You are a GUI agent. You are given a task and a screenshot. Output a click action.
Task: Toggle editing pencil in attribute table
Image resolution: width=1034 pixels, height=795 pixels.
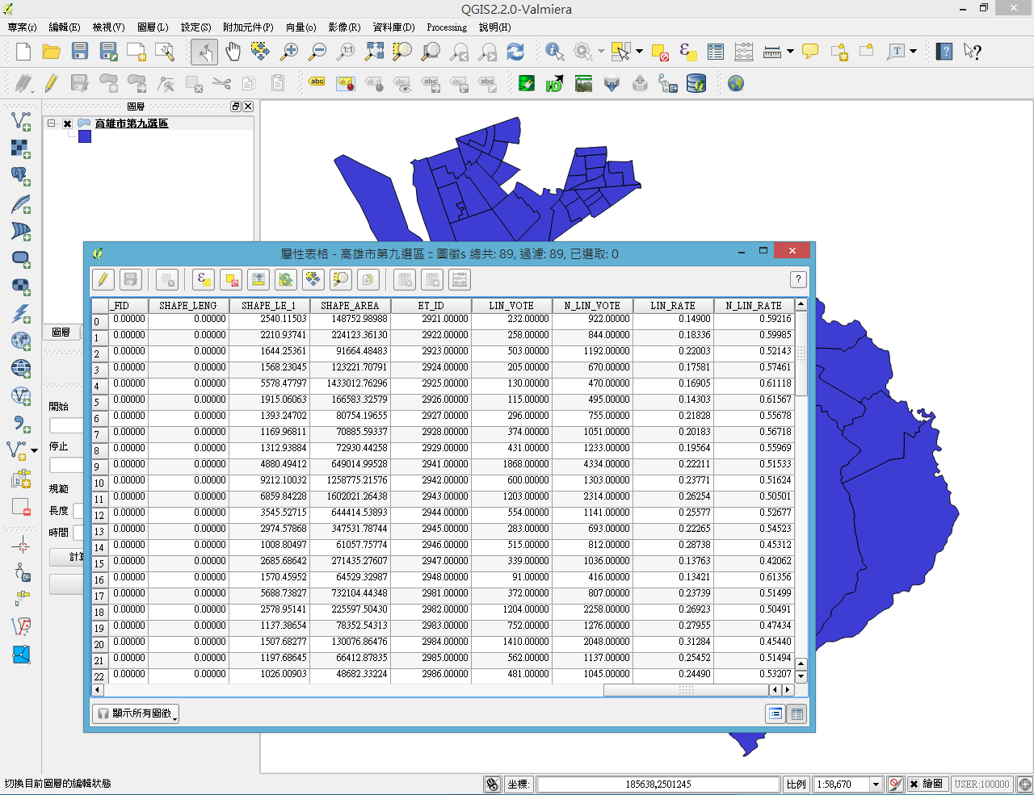[103, 280]
